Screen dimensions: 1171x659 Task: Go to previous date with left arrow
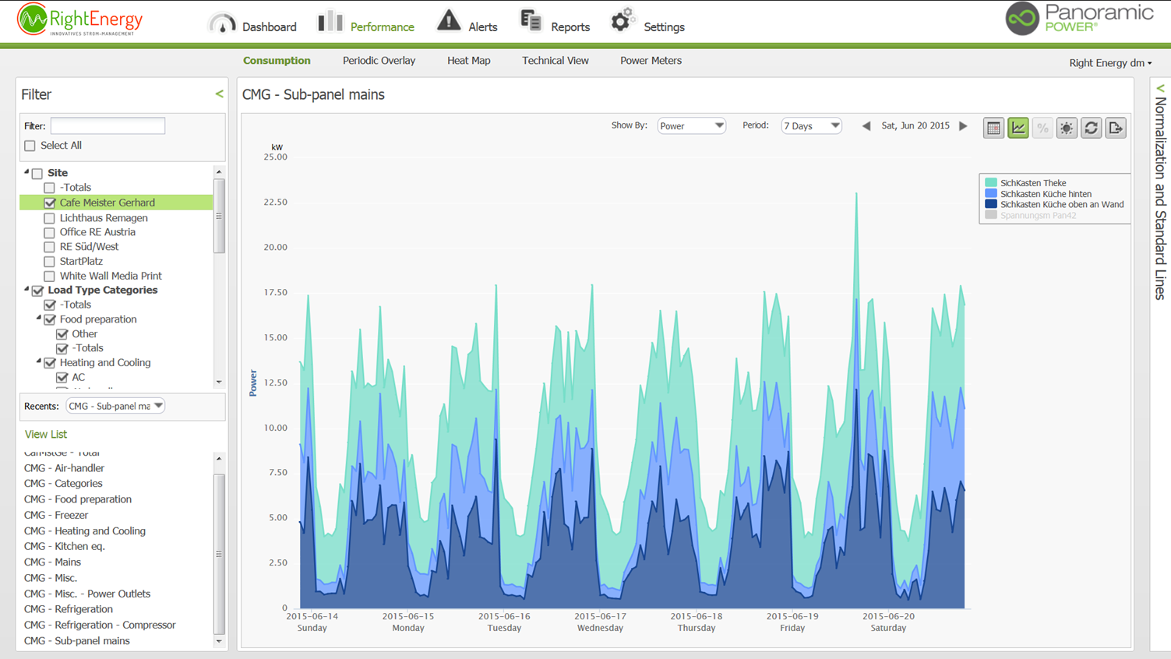point(866,126)
